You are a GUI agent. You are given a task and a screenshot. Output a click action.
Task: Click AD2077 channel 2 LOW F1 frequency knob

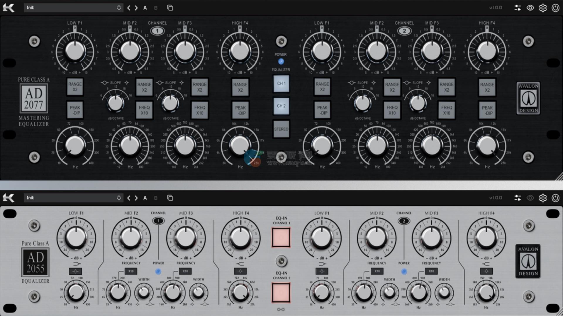coord(322,145)
